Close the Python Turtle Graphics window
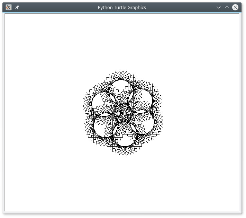This screenshot has height=218, width=246. pyautogui.click(x=235, y=7)
